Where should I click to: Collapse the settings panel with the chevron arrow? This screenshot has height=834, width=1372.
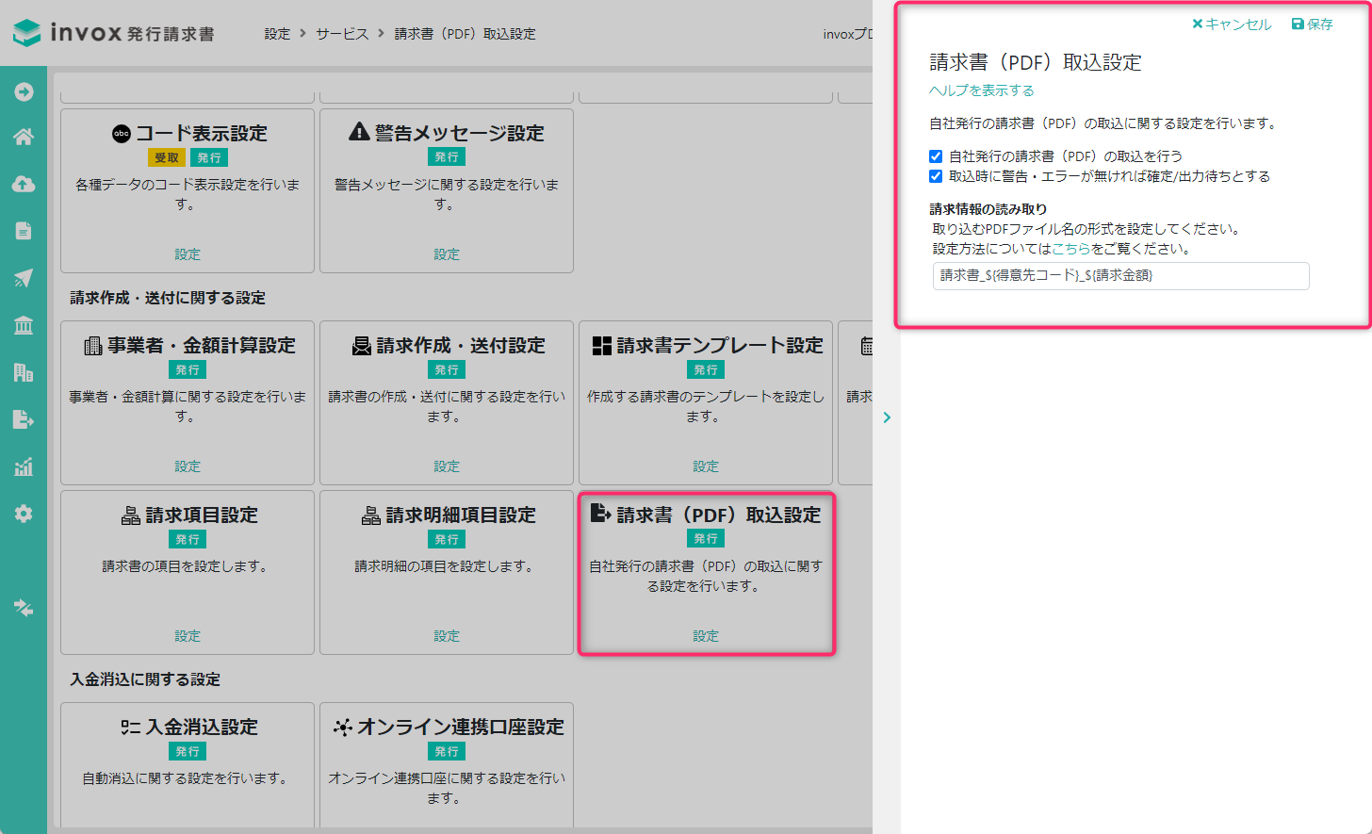[x=887, y=417]
